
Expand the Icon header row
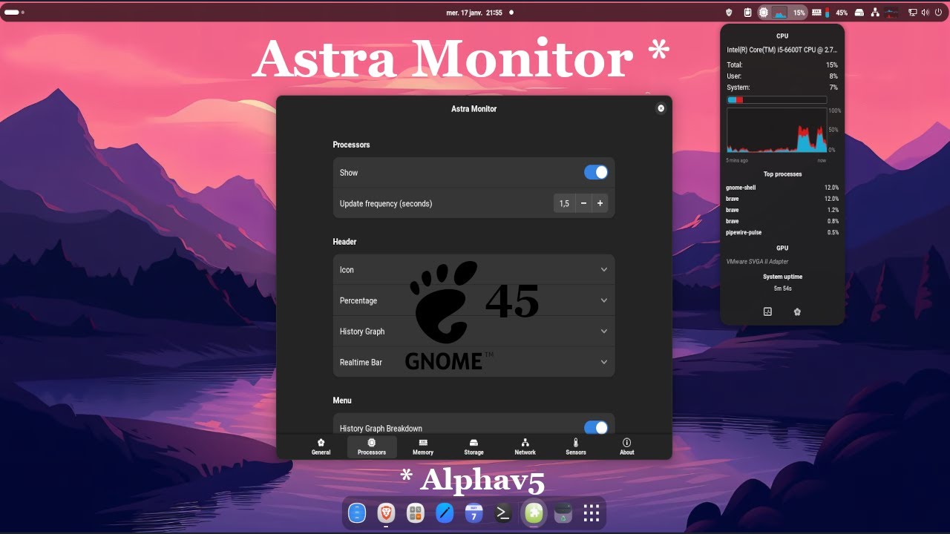(474, 269)
